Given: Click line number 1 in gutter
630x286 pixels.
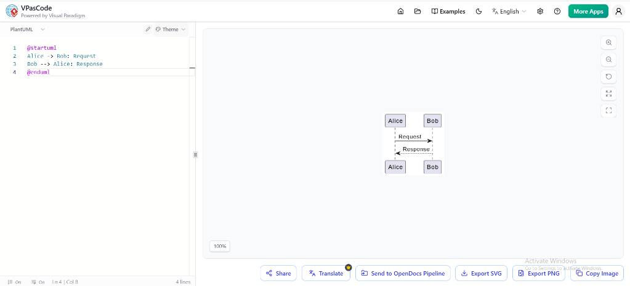Looking at the screenshot, I should (x=14, y=48).
